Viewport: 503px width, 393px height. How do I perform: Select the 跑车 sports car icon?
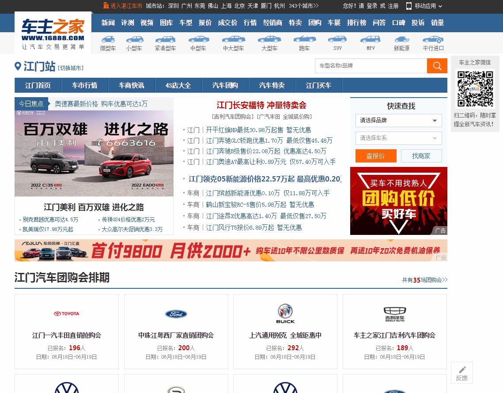304,40
